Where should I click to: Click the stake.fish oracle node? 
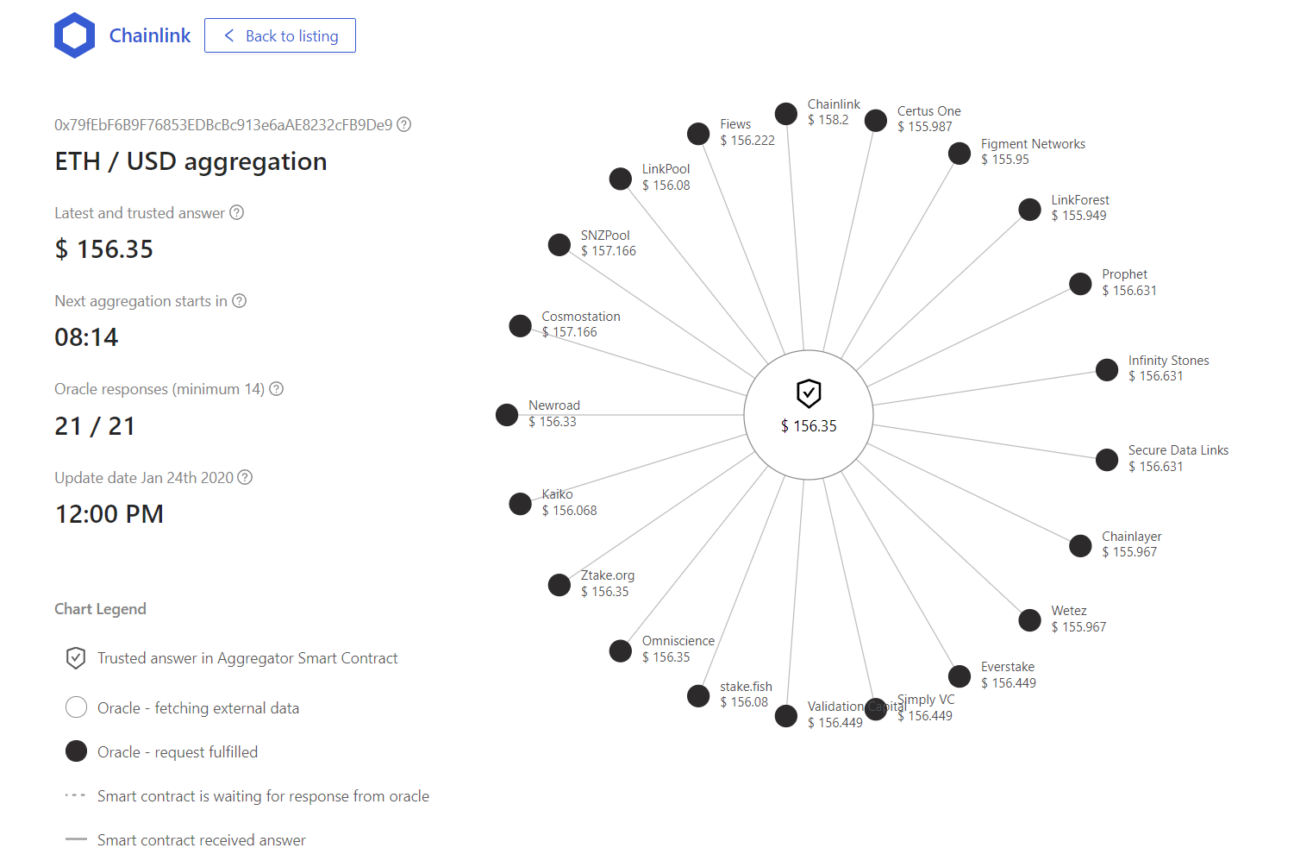[x=698, y=696]
